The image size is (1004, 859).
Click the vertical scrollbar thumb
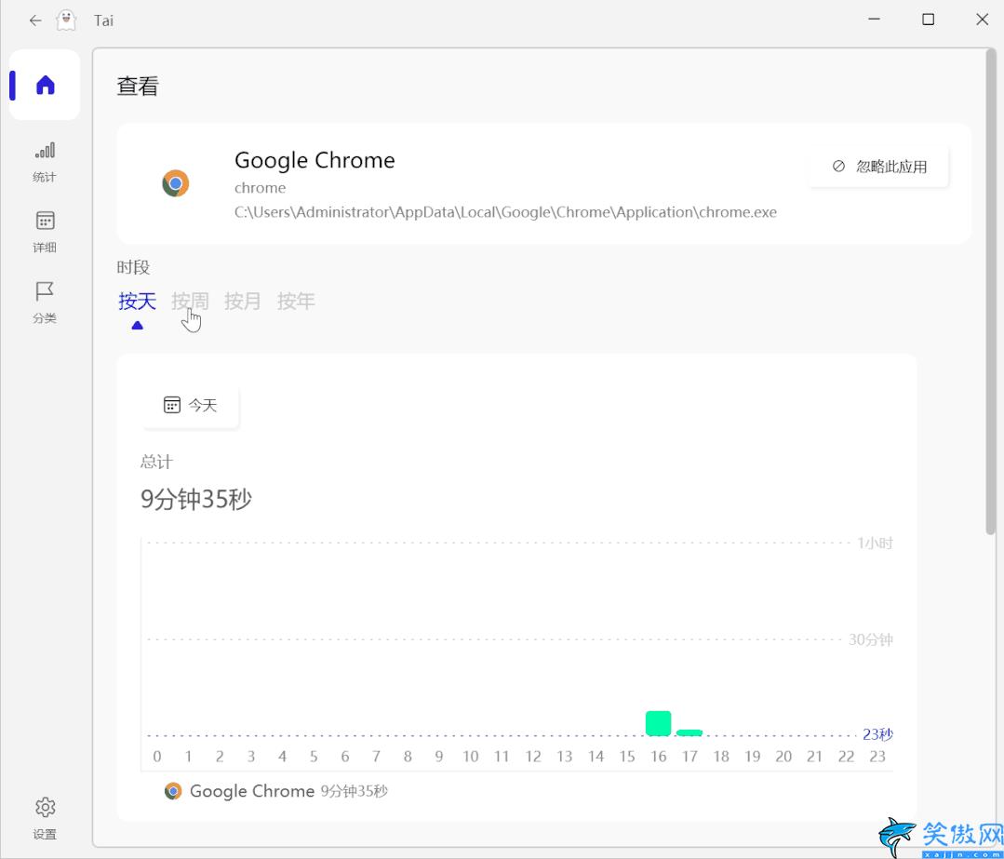click(x=991, y=292)
